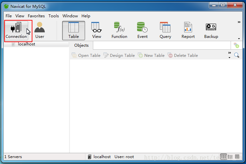Open the File menu
This screenshot has height=164, width=246.
pyautogui.click(x=9, y=16)
